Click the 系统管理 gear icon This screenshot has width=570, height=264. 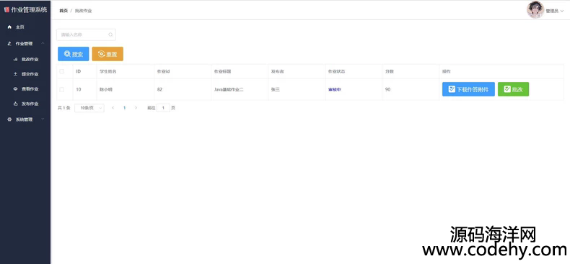(x=9, y=119)
